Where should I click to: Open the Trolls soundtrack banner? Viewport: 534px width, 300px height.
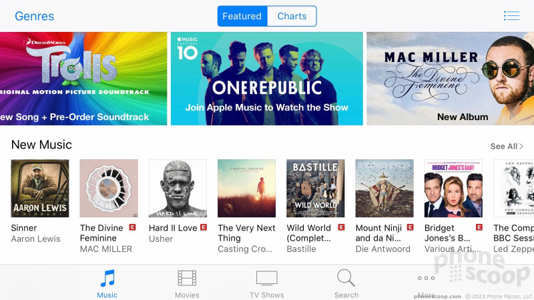[x=83, y=79]
